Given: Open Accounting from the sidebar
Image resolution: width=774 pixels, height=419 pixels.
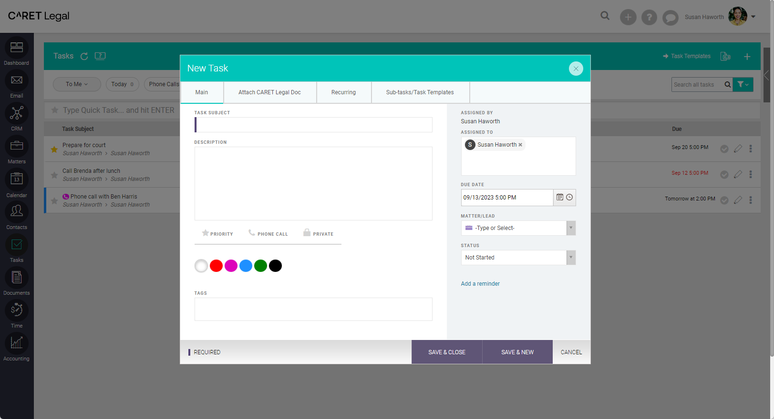Looking at the screenshot, I should [17, 343].
